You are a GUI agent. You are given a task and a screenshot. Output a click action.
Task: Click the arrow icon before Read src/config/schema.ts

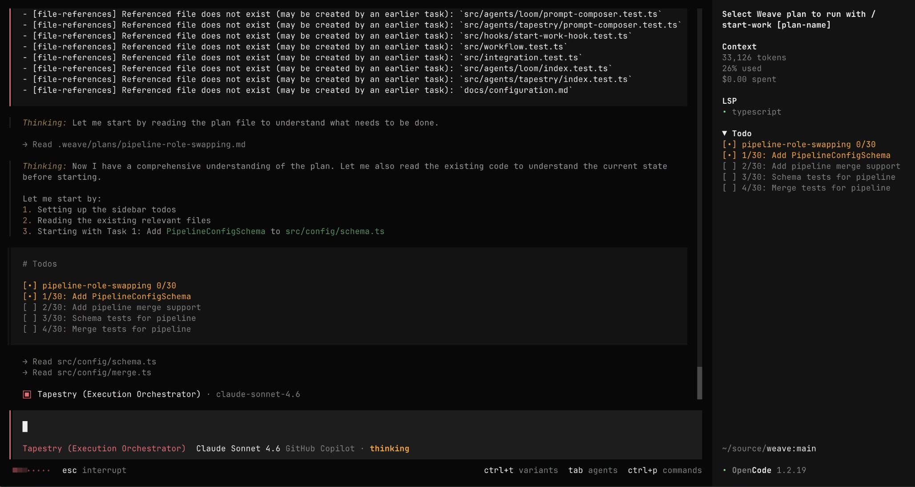click(25, 361)
